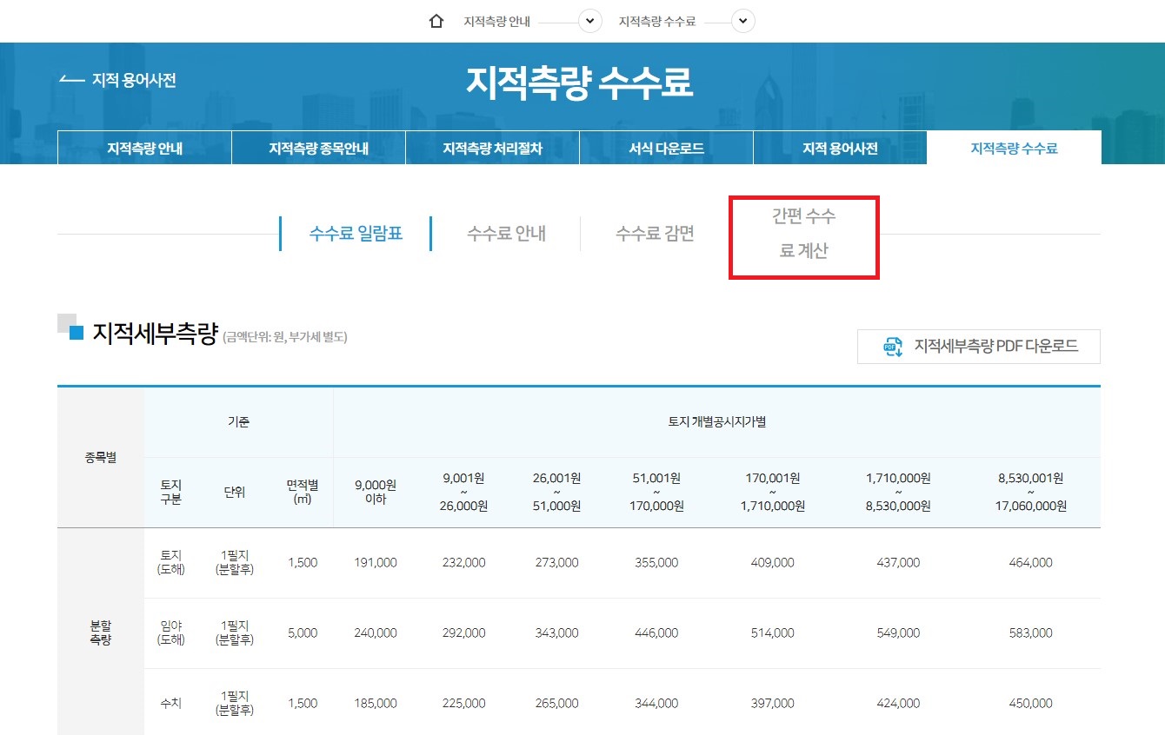Expand the 지적측량 수수료 breadcrumb dropdown
The height and width of the screenshot is (735, 1165).
742,21
